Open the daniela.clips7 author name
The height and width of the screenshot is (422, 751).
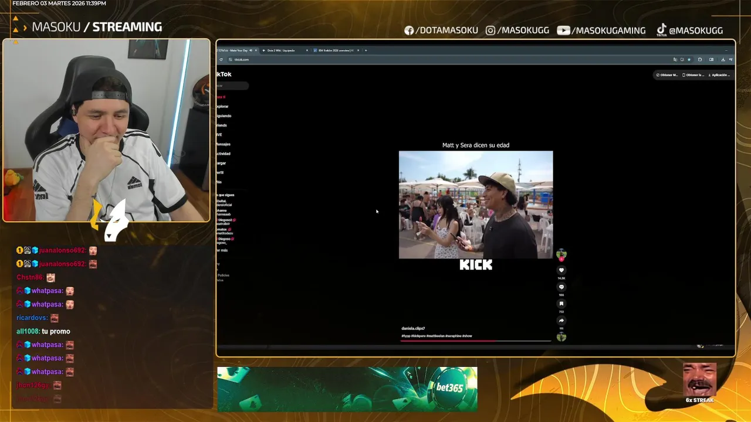[413, 328]
